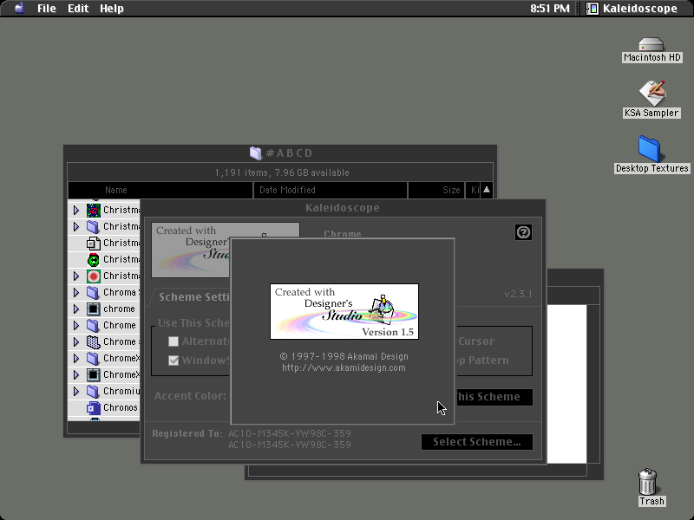Select the Desktop Textures folder icon
Image resolution: width=694 pixels, height=520 pixels.
pos(649,149)
